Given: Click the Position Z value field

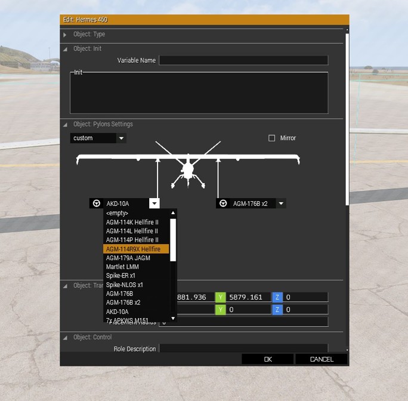Looking at the screenshot, I should pyautogui.click(x=305, y=297).
